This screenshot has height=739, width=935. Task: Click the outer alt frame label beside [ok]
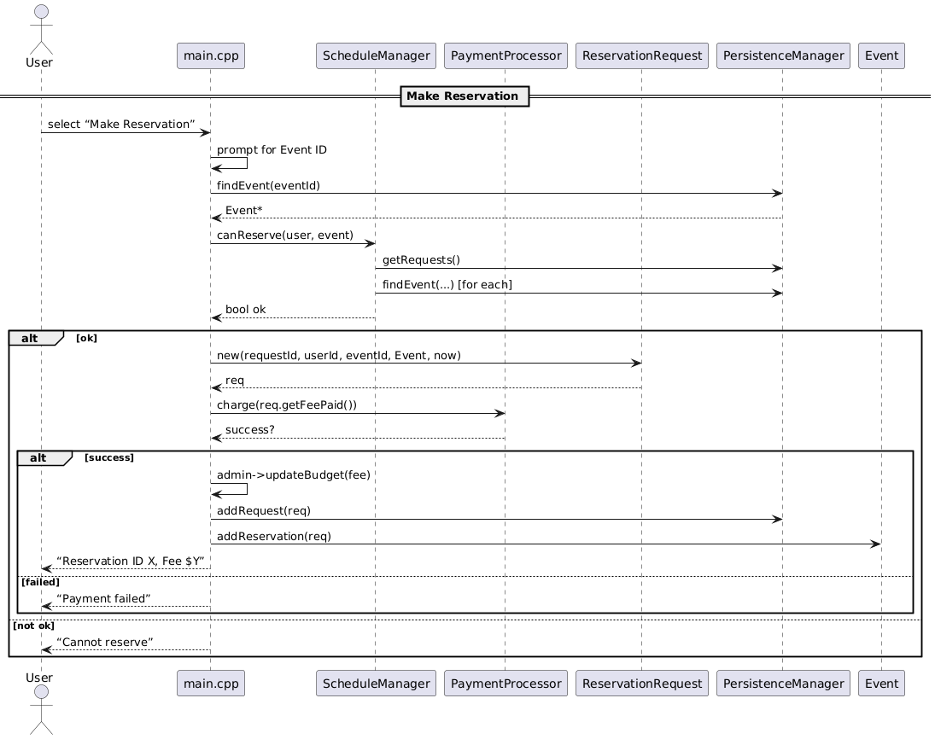31,338
